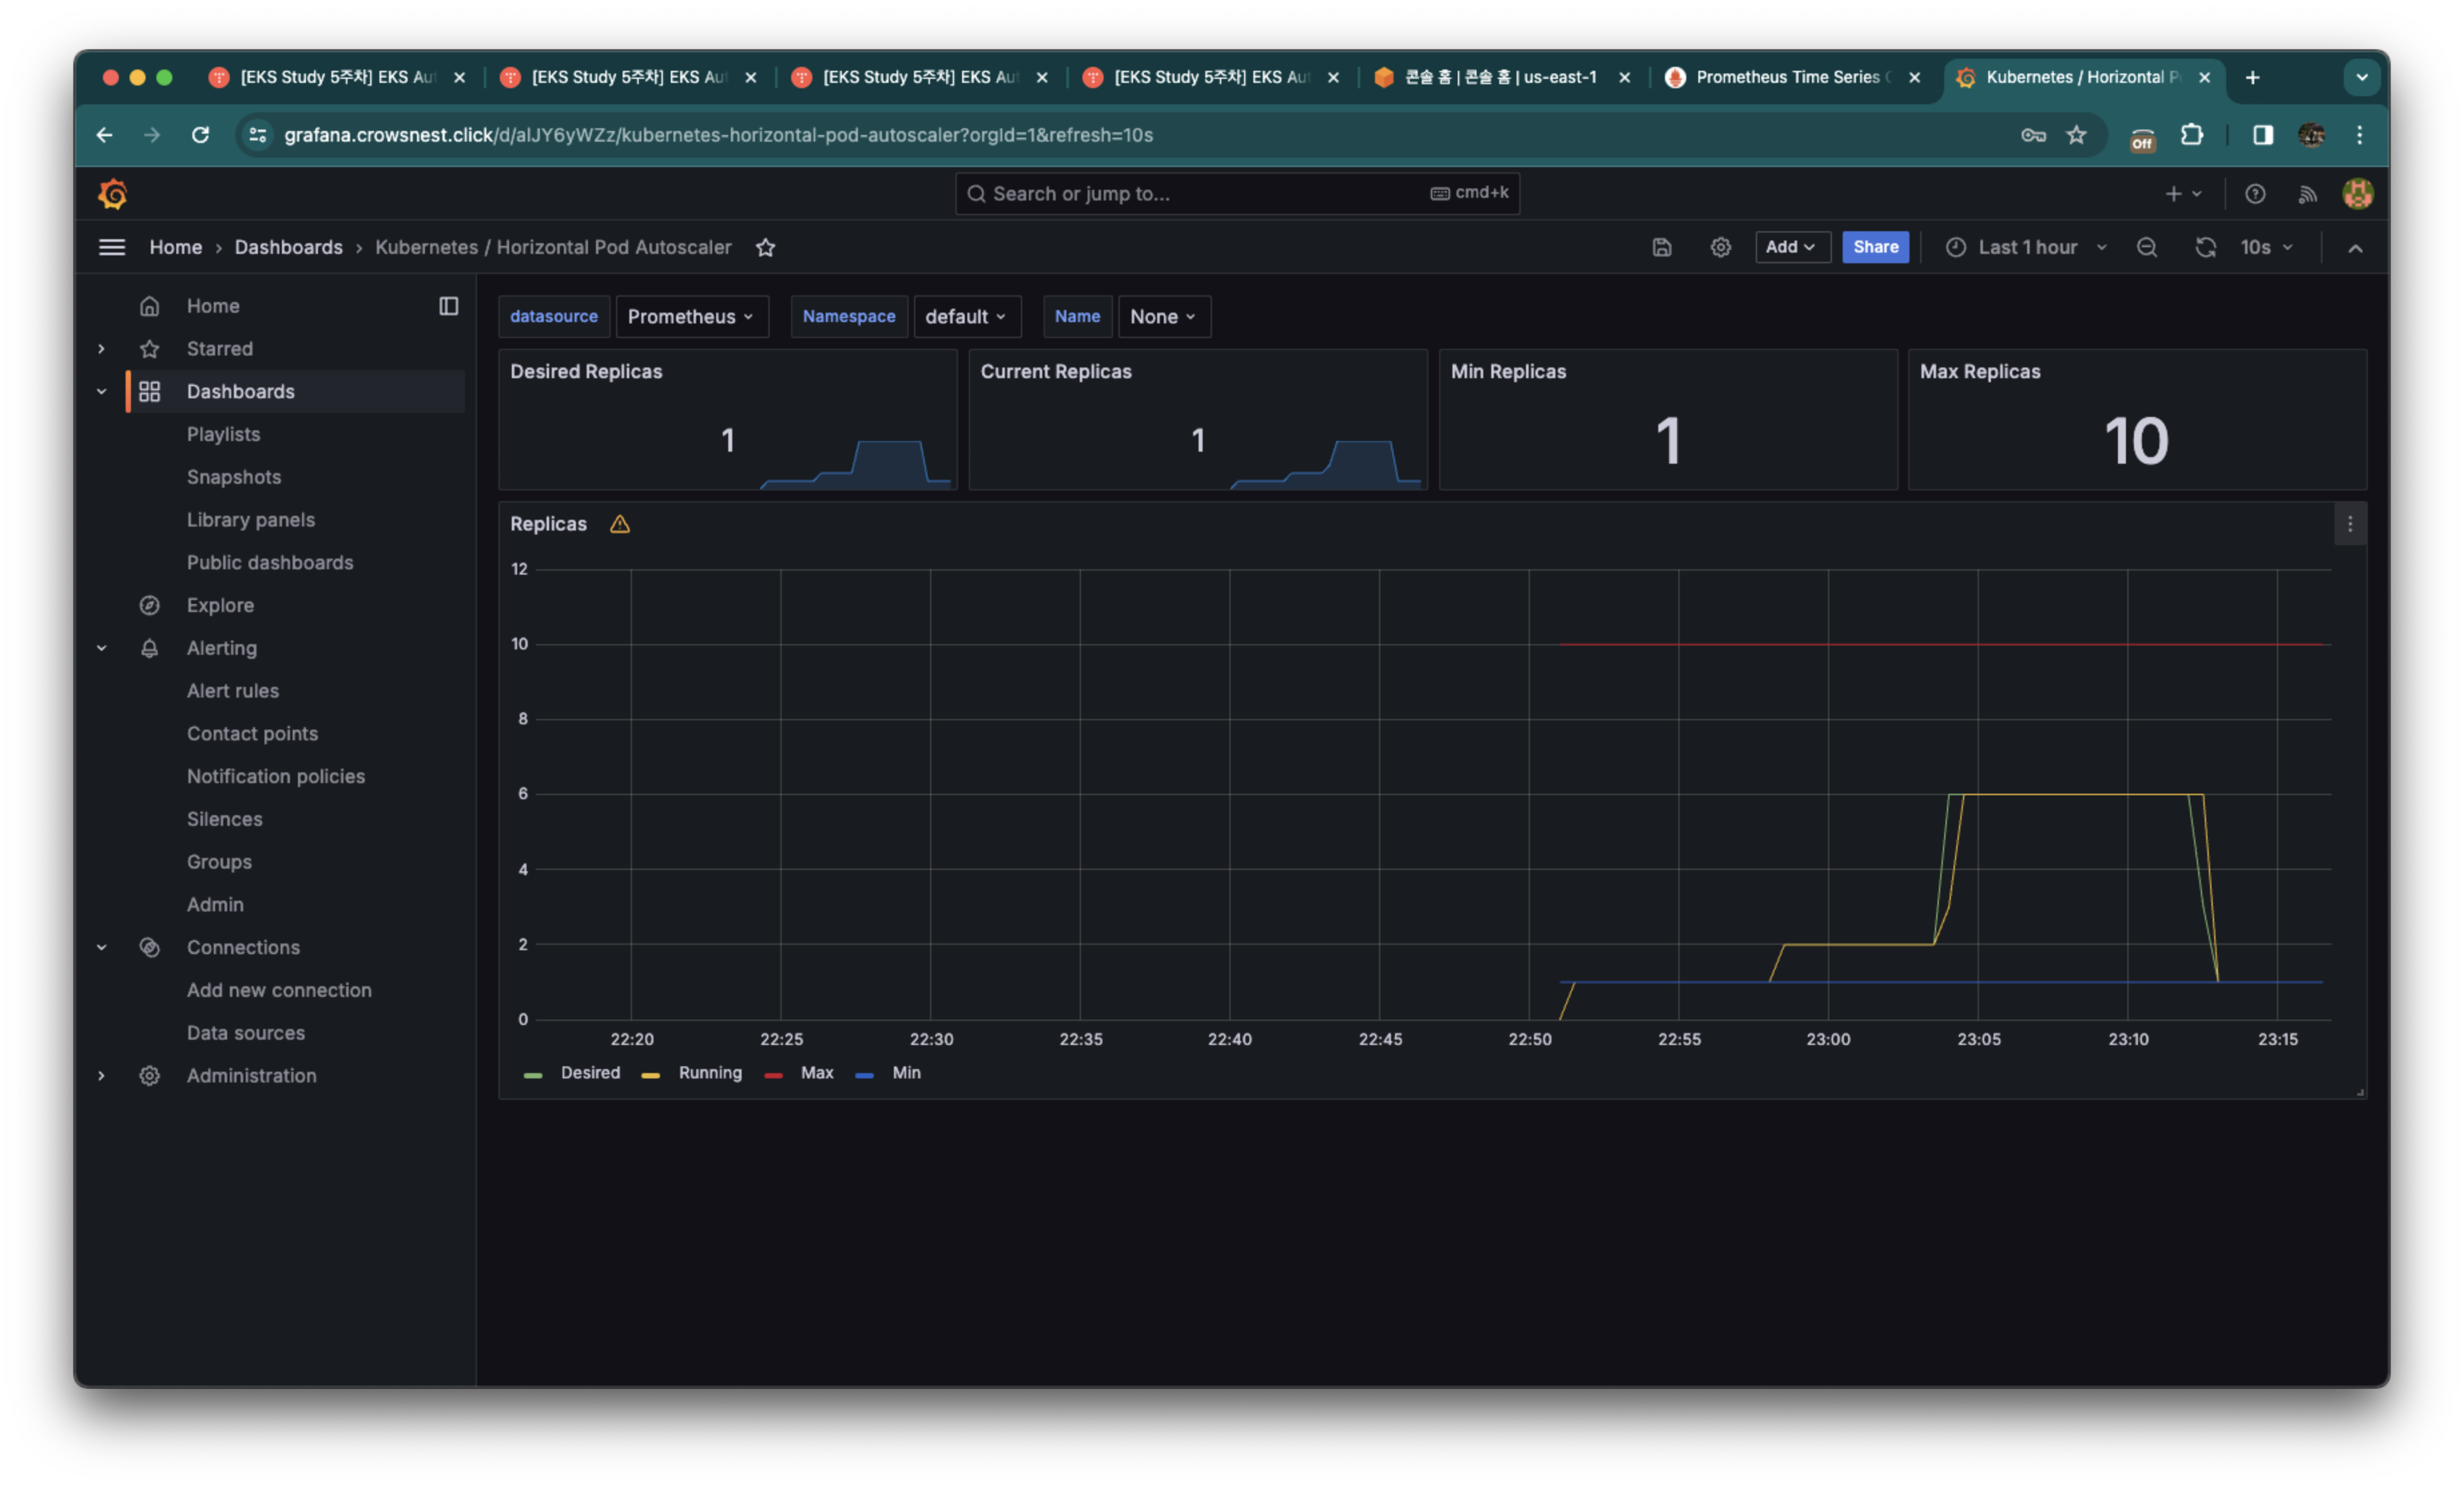This screenshot has width=2464, height=1486.
Task: Open the default Namespace dropdown
Action: pyautogui.click(x=966, y=316)
